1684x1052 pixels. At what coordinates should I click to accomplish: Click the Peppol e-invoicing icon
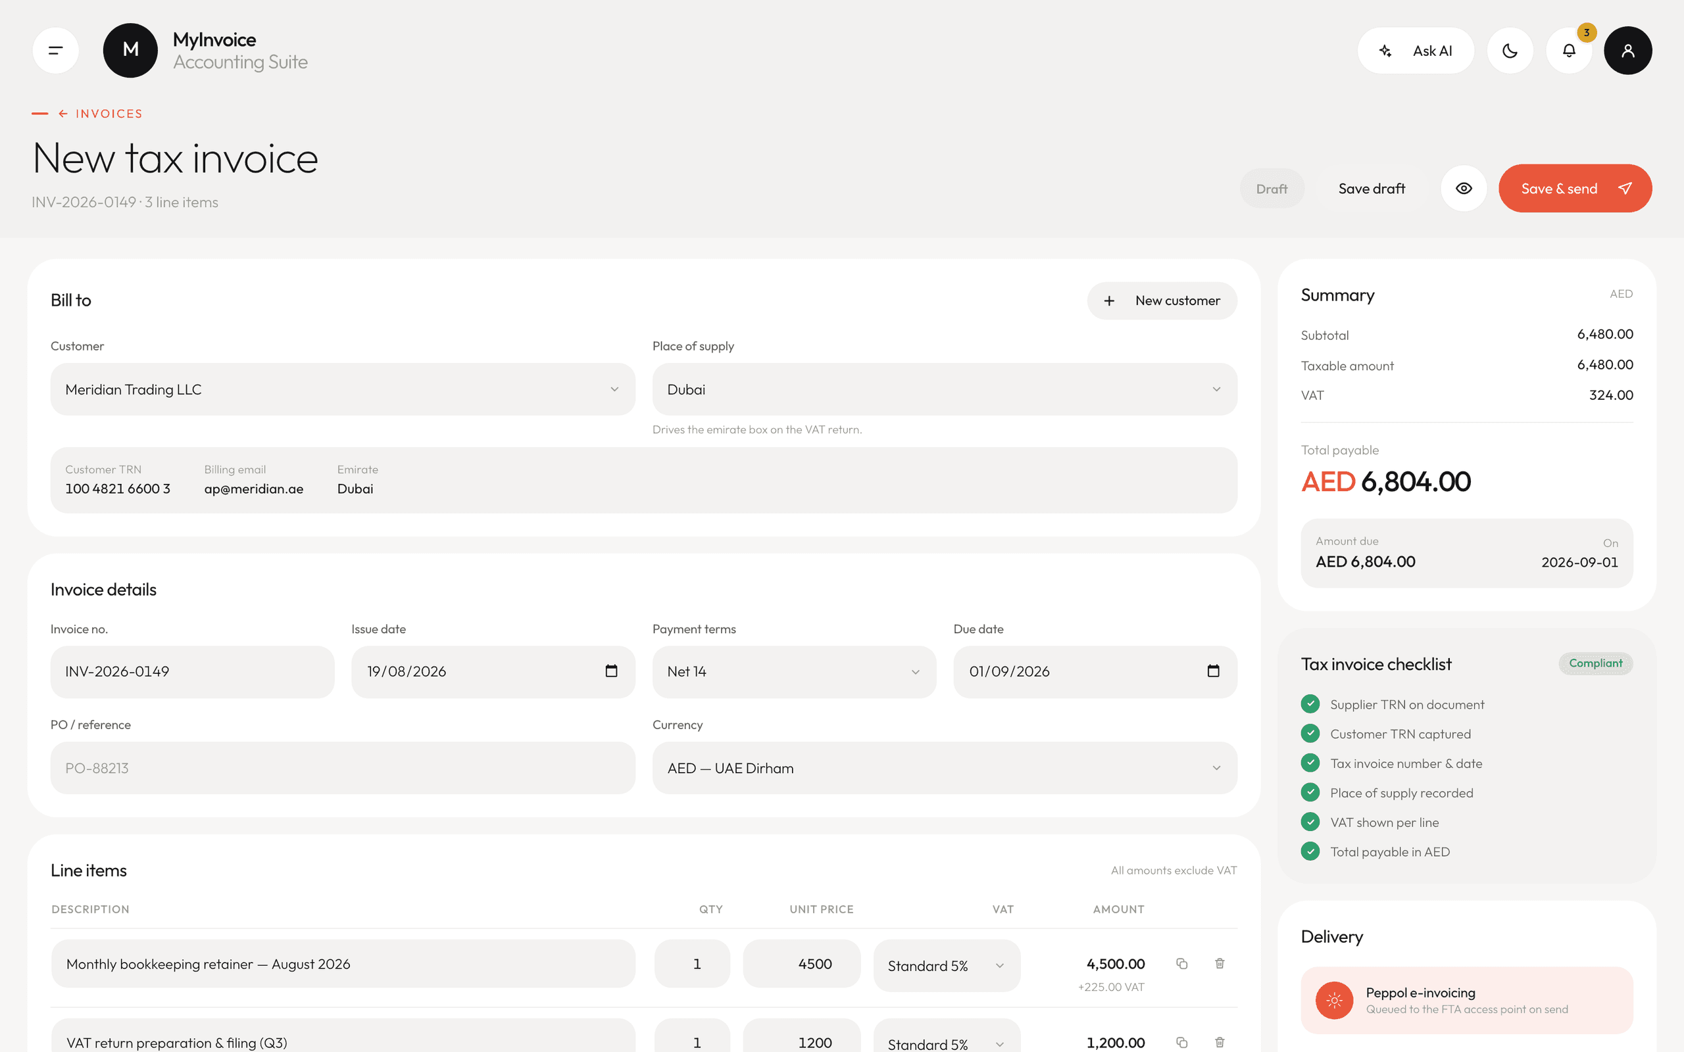point(1334,1001)
